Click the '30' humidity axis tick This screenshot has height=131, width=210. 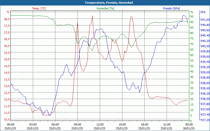pos(192,88)
